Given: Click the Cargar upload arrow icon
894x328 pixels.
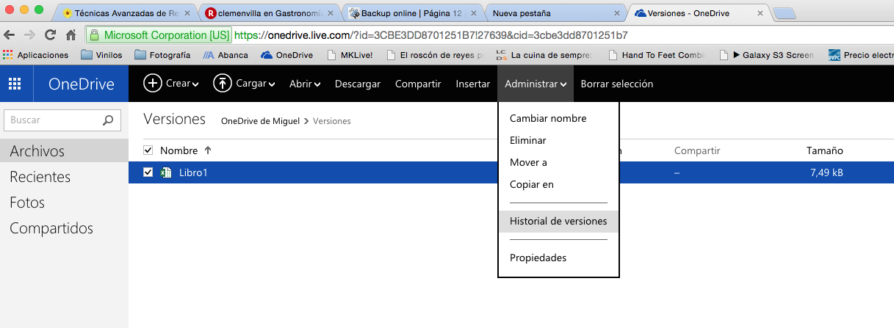Looking at the screenshot, I should (222, 84).
